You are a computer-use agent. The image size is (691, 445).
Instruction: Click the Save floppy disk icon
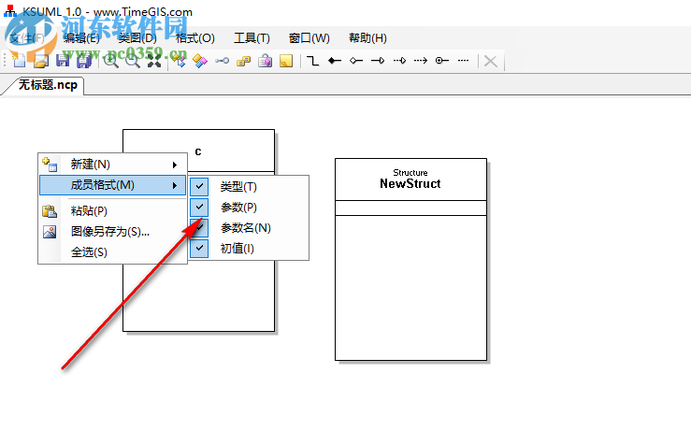pyautogui.click(x=62, y=61)
